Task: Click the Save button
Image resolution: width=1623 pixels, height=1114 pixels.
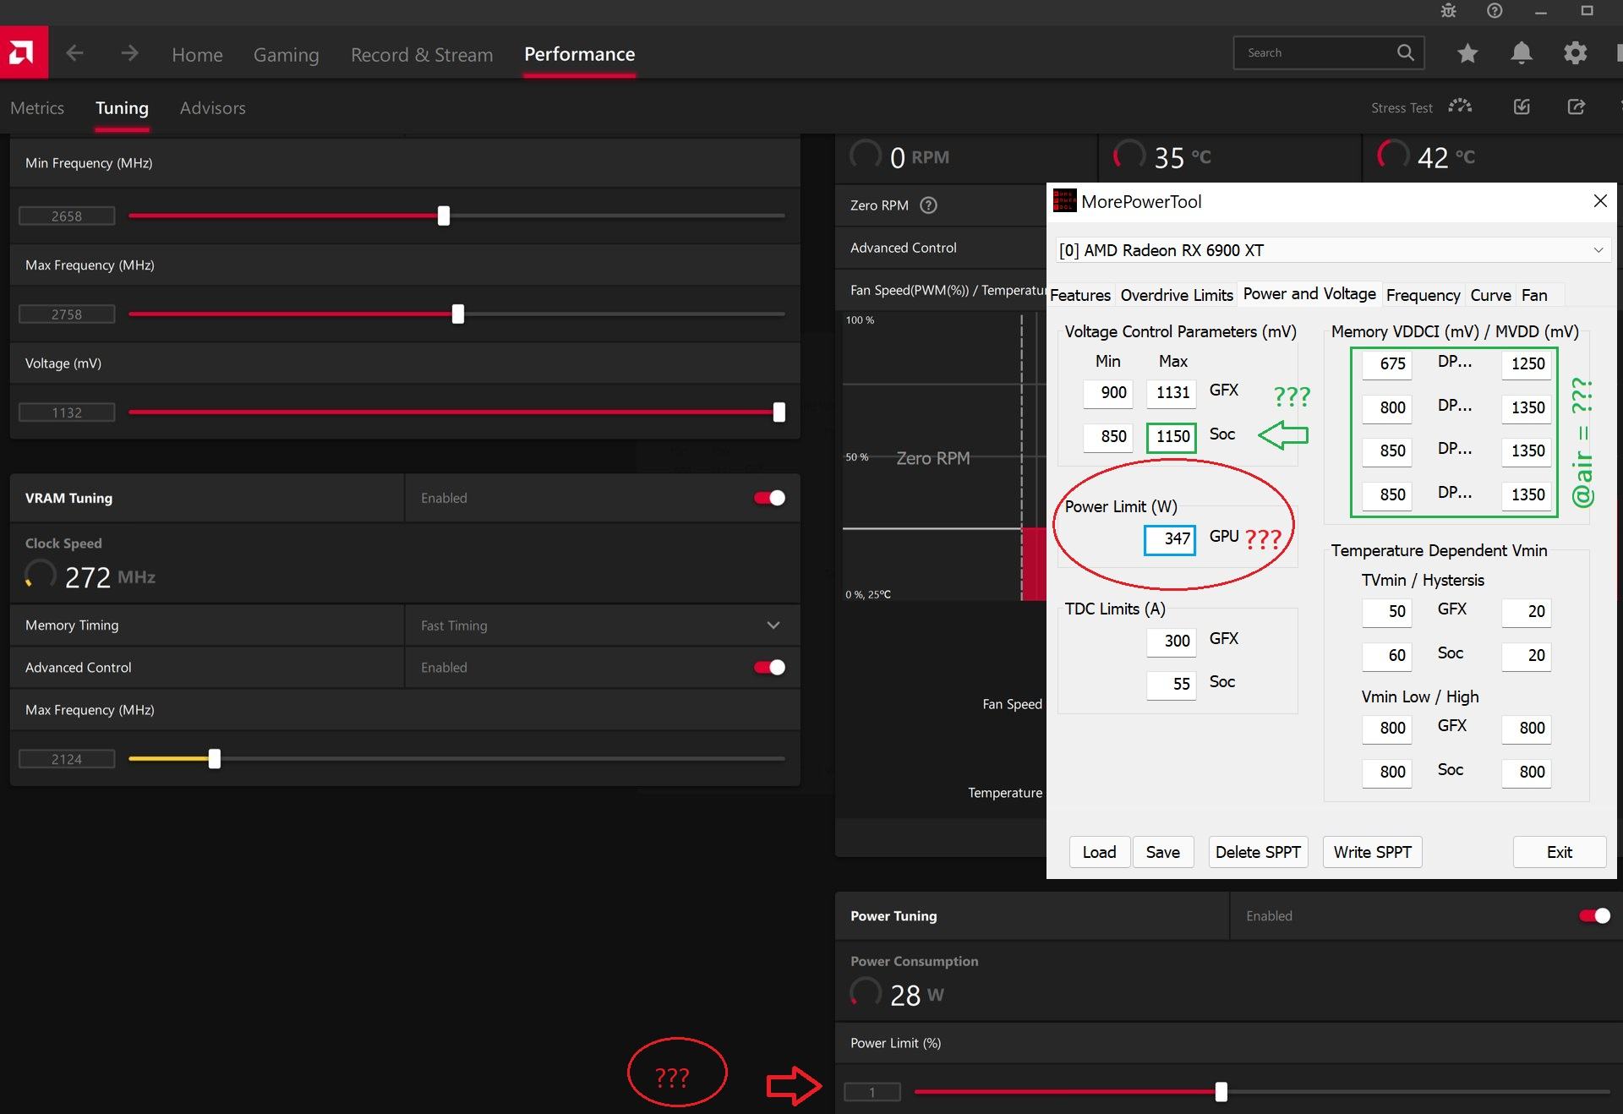Action: (1162, 852)
